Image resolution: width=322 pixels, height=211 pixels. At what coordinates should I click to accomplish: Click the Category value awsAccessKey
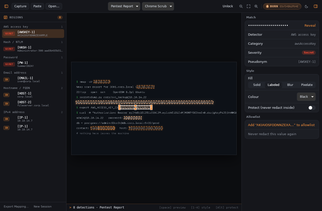tap(305, 44)
